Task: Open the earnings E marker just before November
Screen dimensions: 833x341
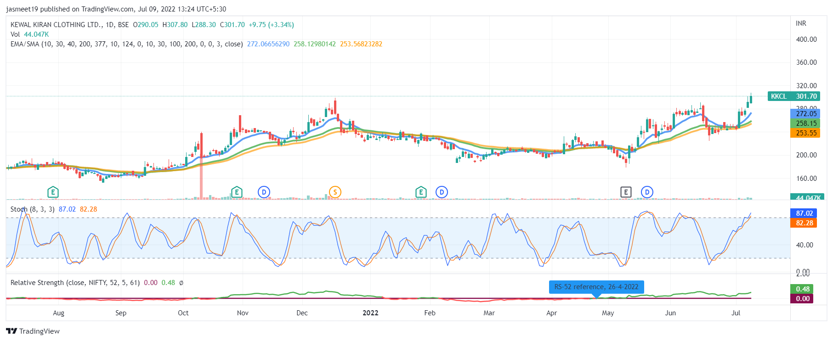Action: pos(237,192)
